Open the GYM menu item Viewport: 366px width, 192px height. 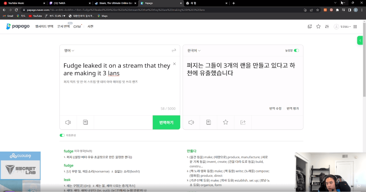(x=77, y=27)
